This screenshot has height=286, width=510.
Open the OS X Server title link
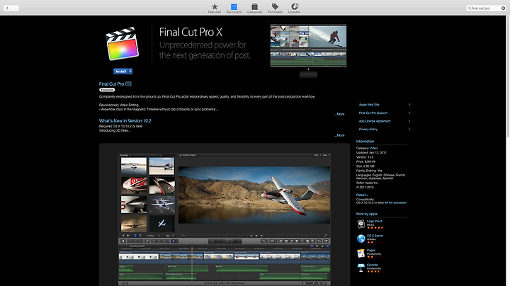click(375, 236)
